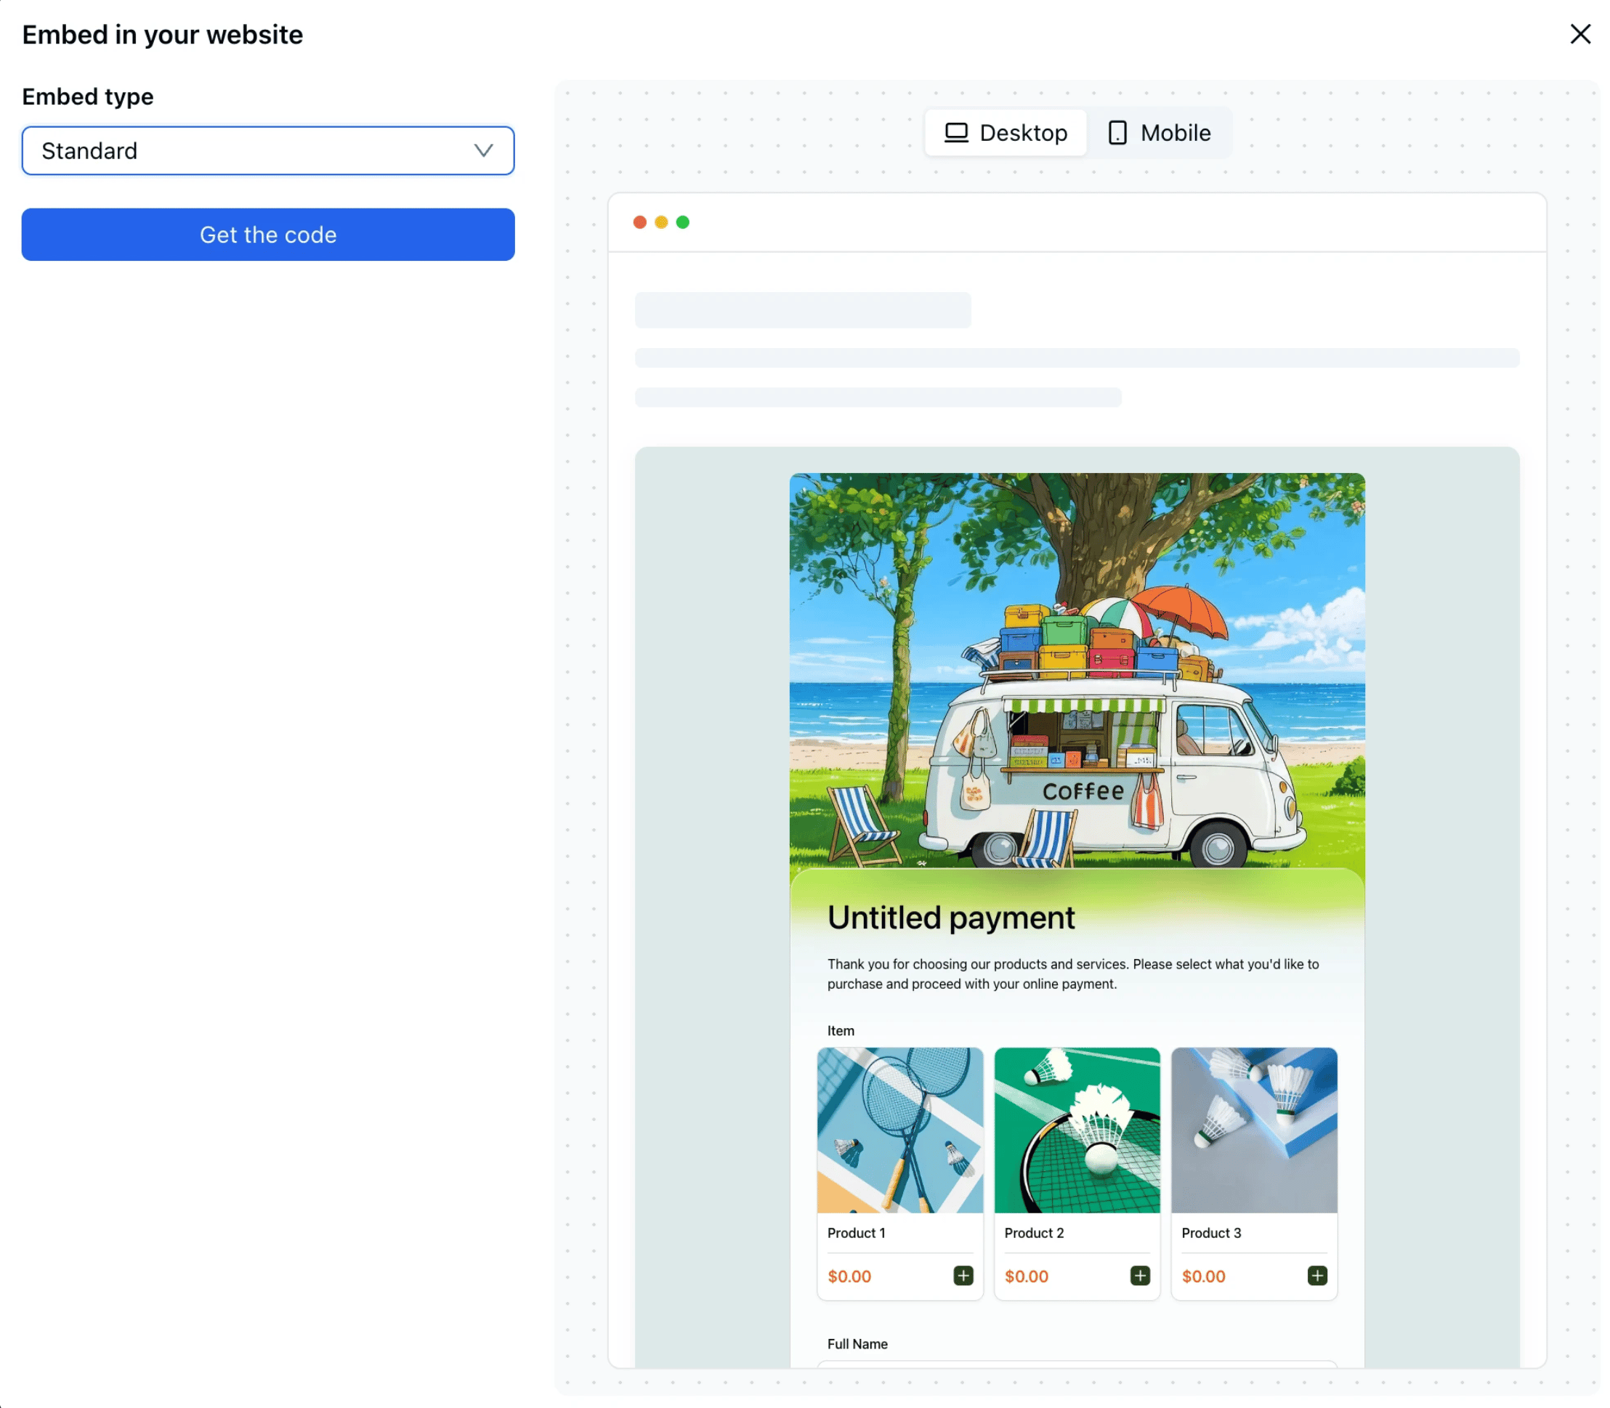Click the Embed type label
1610x1408 pixels.
click(x=87, y=97)
